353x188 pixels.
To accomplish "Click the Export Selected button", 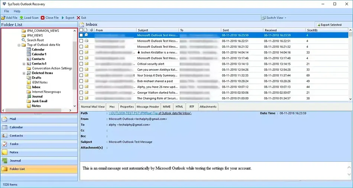I will [x=329, y=25].
